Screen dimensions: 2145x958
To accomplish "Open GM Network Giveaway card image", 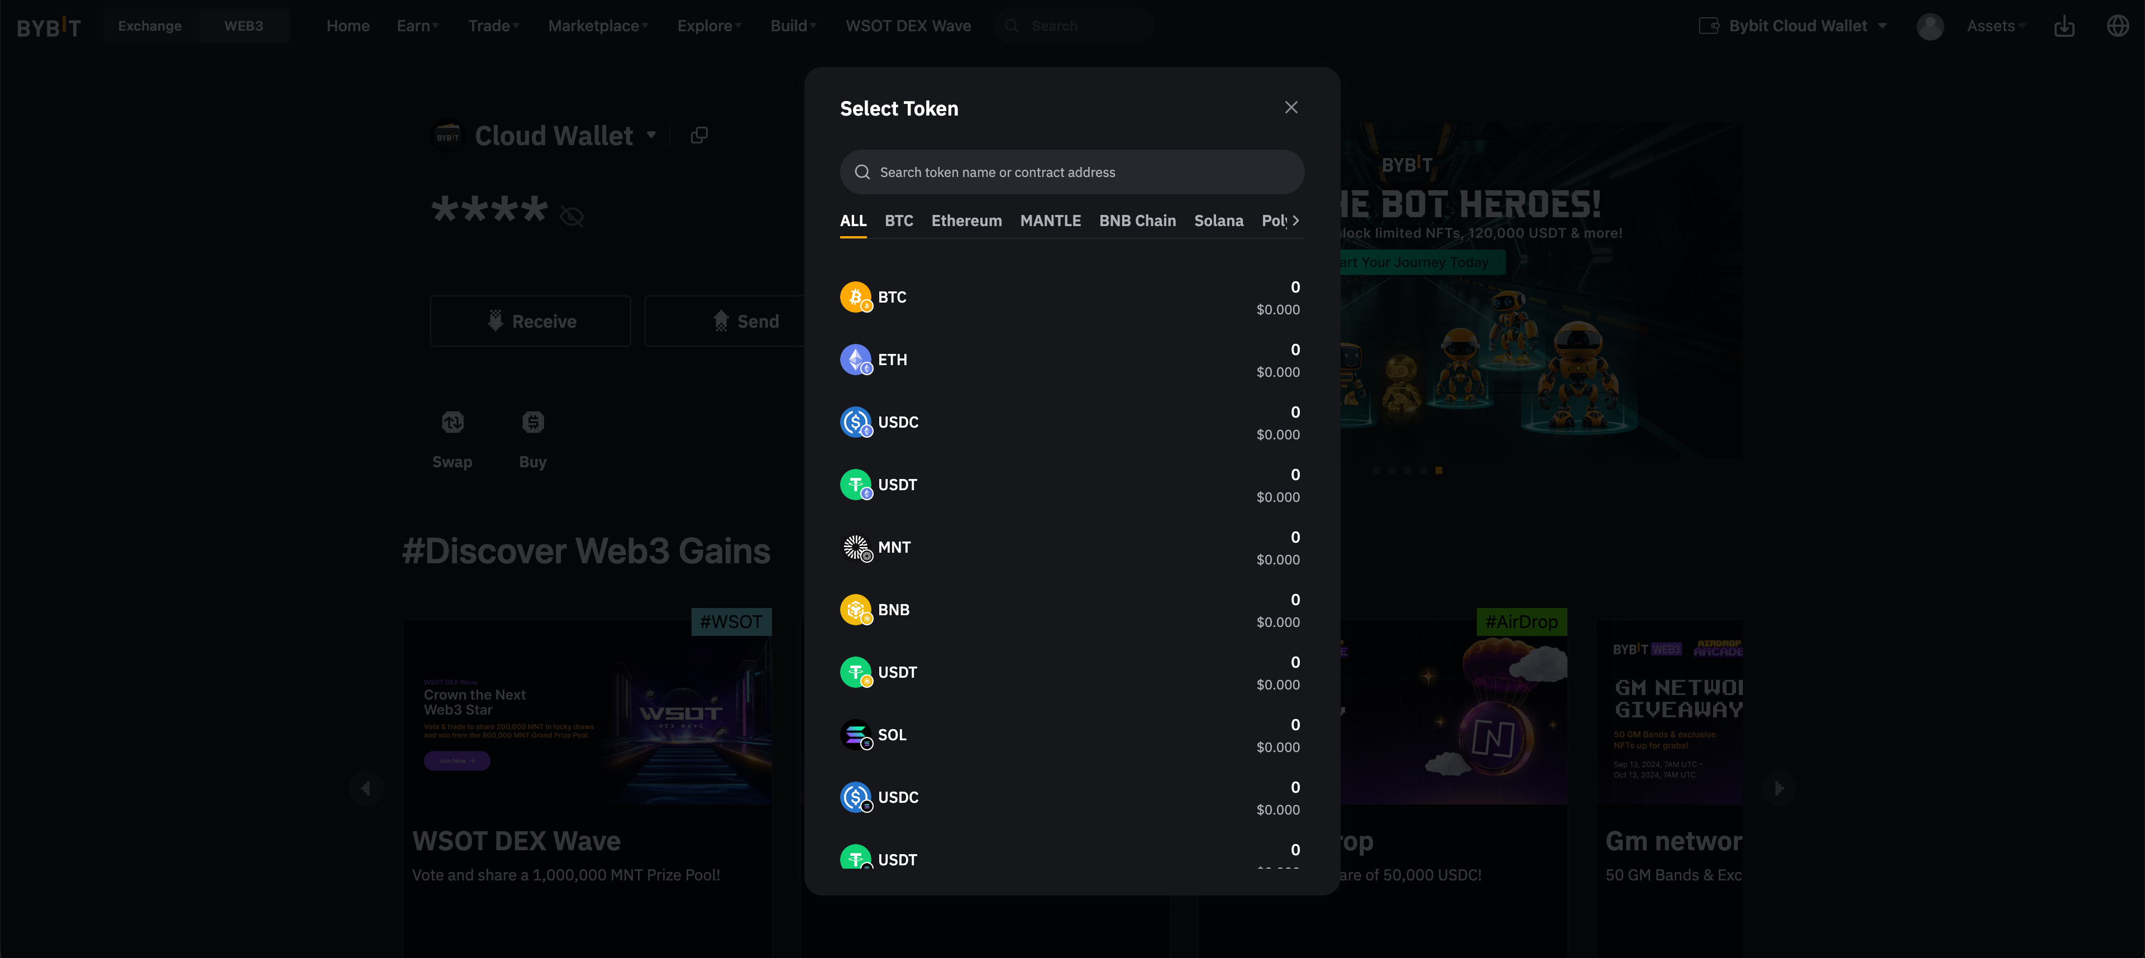I will [1670, 712].
